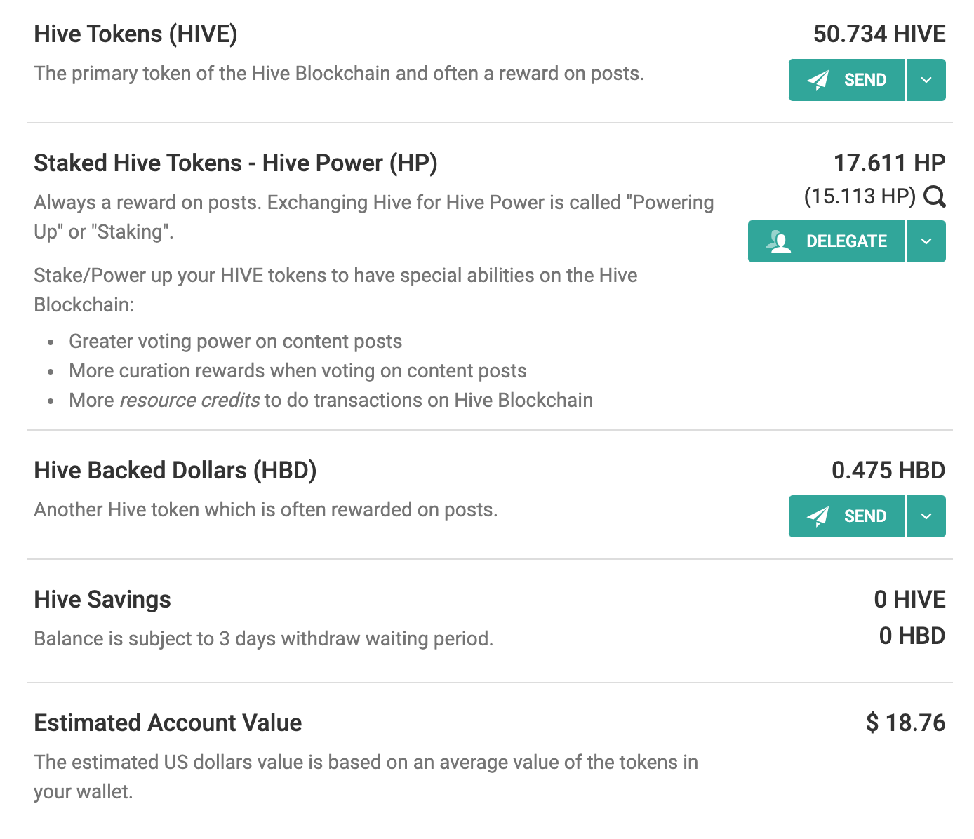The height and width of the screenshot is (839, 974).
Task: Click the magnifier icon beside 15.113 HP
Action: coord(934,196)
